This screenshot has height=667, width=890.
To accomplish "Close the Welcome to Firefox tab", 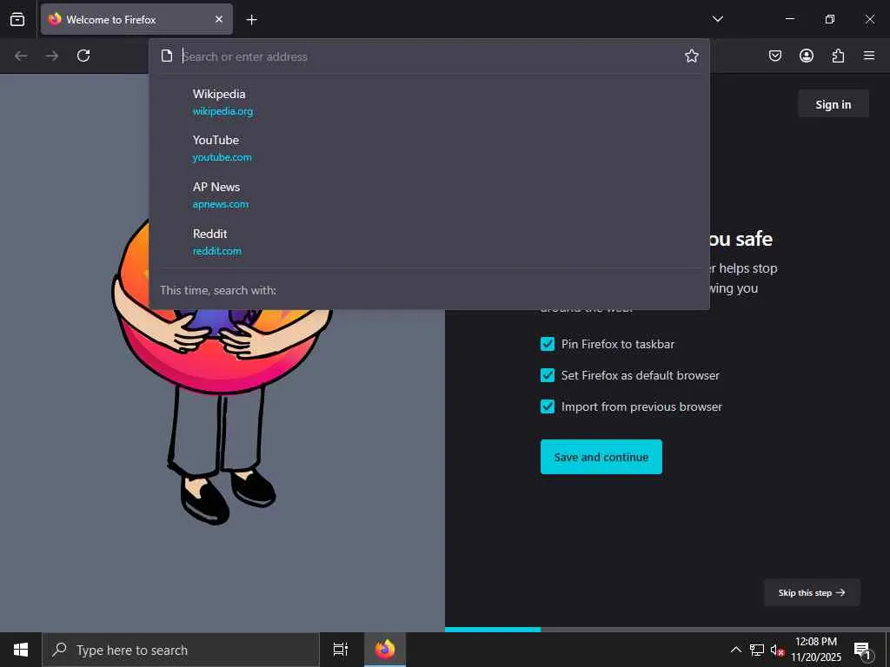I will [x=218, y=19].
